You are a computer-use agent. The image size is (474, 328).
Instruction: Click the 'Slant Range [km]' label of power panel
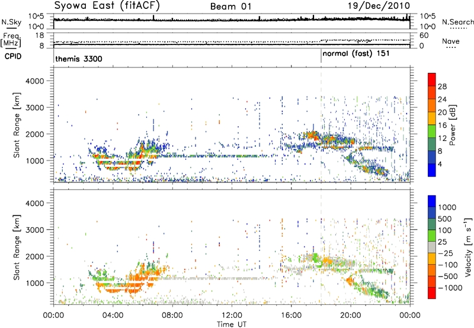click(17, 125)
